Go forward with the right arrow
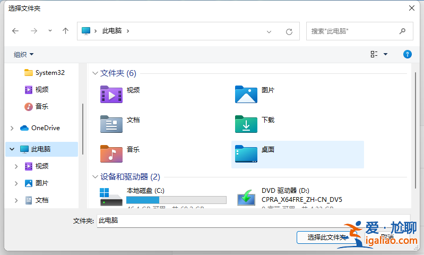Image resolution: width=424 pixels, height=255 pixels. [34, 31]
